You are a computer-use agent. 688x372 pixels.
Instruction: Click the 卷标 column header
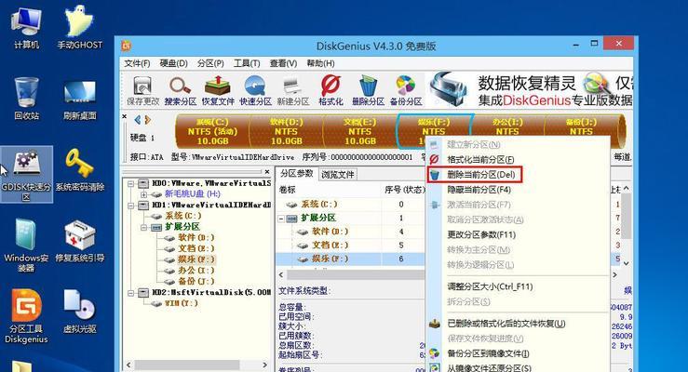coord(288,190)
